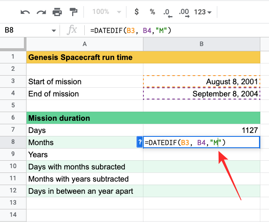Select row 7 header
This screenshot has width=269, height=222.
(x=13, y=130)
